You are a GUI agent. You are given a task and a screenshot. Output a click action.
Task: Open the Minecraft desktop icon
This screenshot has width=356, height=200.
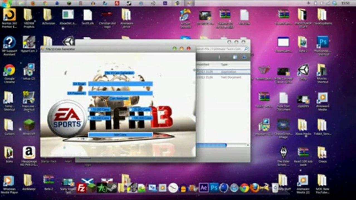click(29, 127)
